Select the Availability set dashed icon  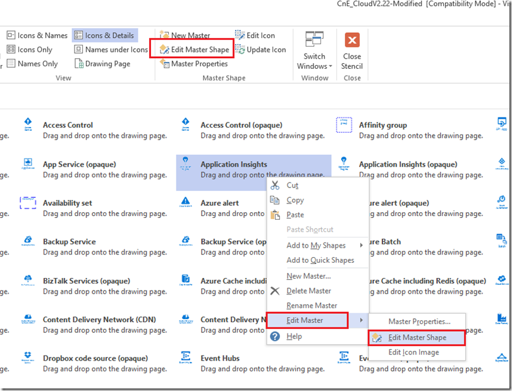click(x=28, y=203)
